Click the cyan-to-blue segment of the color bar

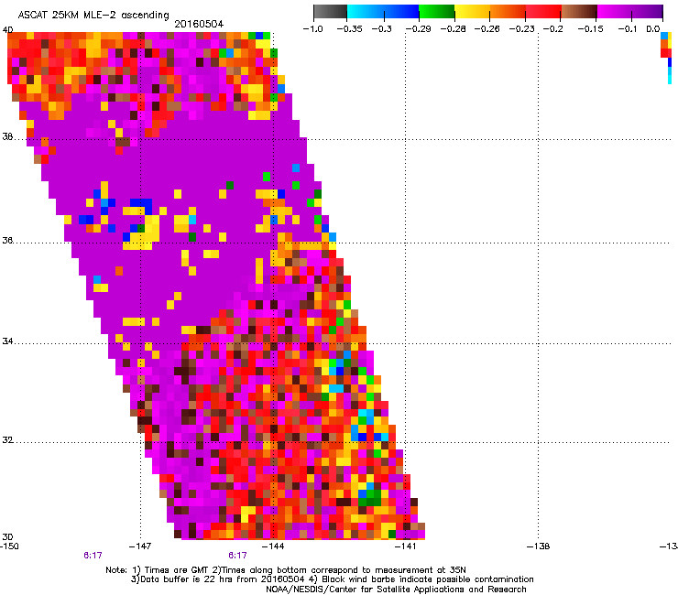click(383, 12)
